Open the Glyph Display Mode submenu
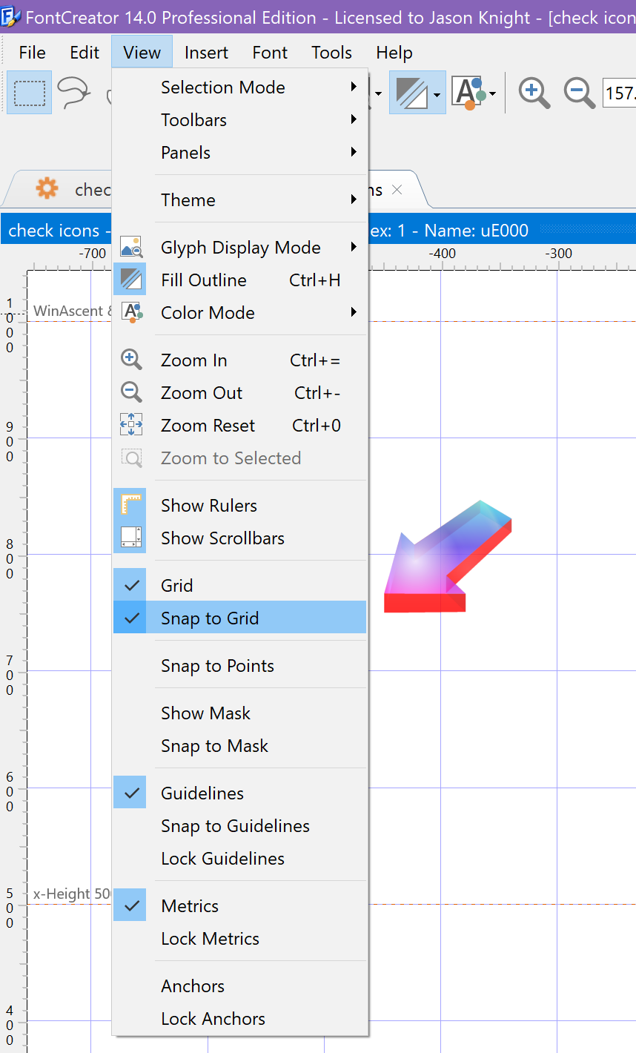Screen dimensions: 636x1053 coord(239,248)
